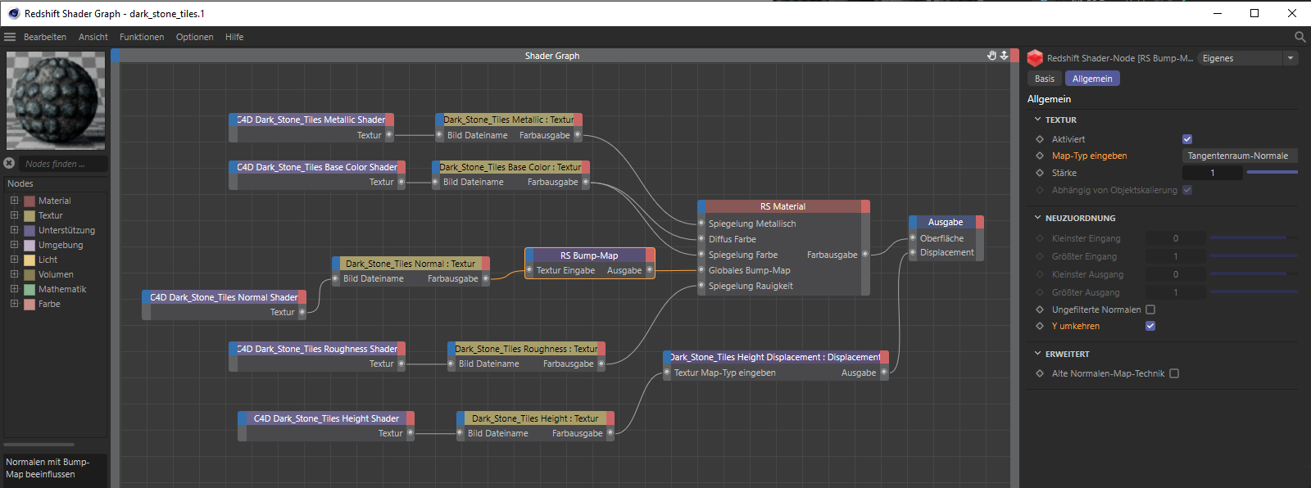1311x488 pixels.
Task: Enable Ungefilterte Normalen checkbox
Action: coord(1150,310)
